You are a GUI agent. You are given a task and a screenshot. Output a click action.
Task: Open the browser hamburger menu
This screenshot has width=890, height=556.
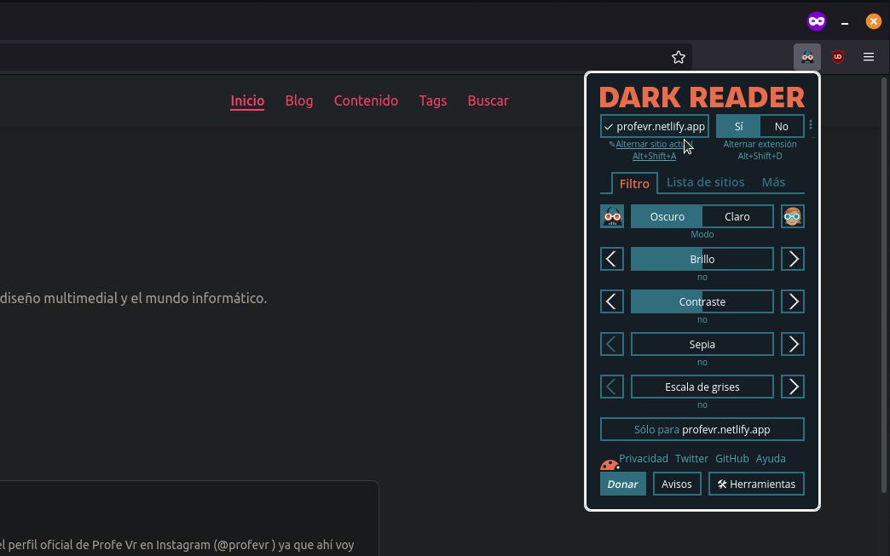[x=869, y=57]
